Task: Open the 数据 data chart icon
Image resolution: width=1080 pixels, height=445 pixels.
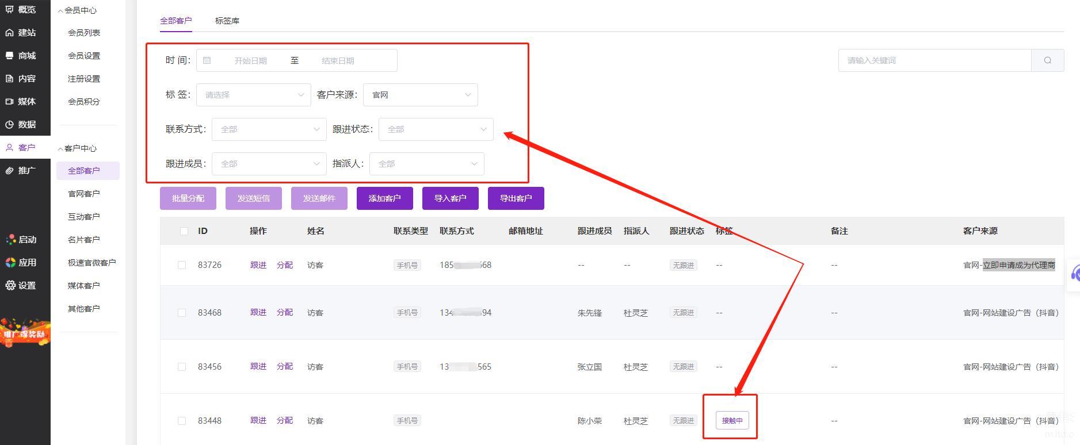Action: click(10, 125)
